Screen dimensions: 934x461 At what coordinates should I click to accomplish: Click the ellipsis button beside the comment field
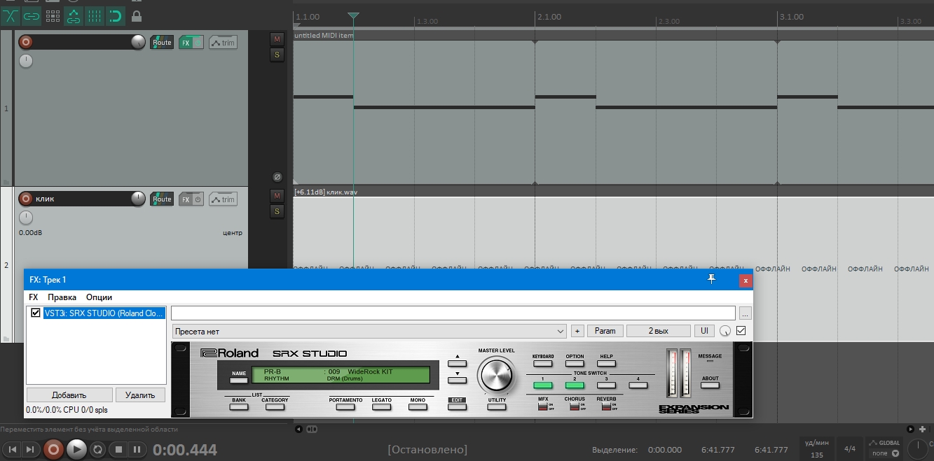tap(745, 313)
